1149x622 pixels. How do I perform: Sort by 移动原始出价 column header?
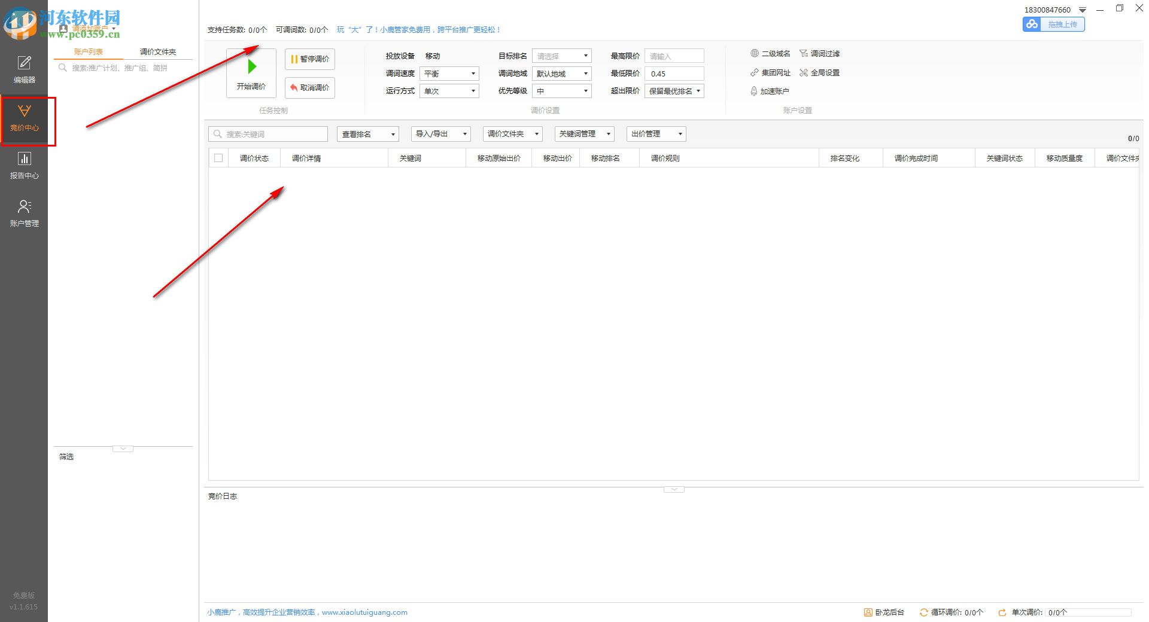pos(499,158)
